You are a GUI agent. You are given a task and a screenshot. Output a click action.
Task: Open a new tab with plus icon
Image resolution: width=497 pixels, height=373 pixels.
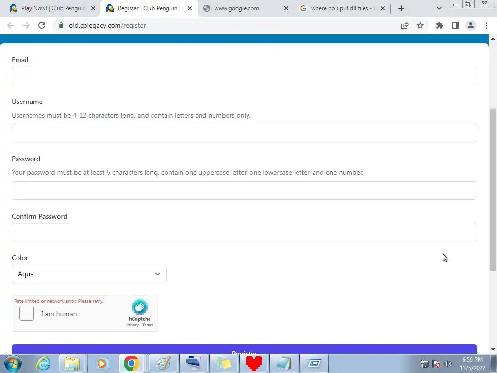pyautogui.click(x=401, y=9)
